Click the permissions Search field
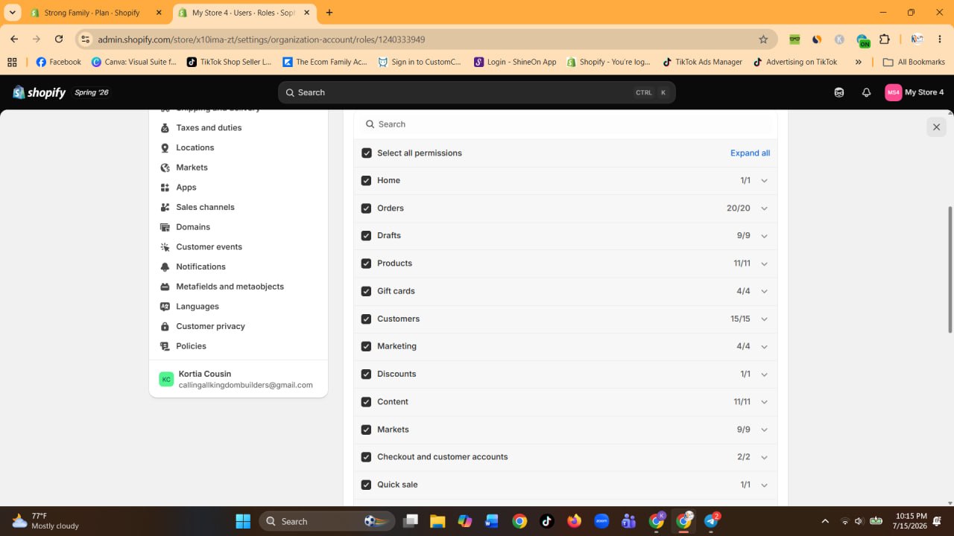 [565, 124]
